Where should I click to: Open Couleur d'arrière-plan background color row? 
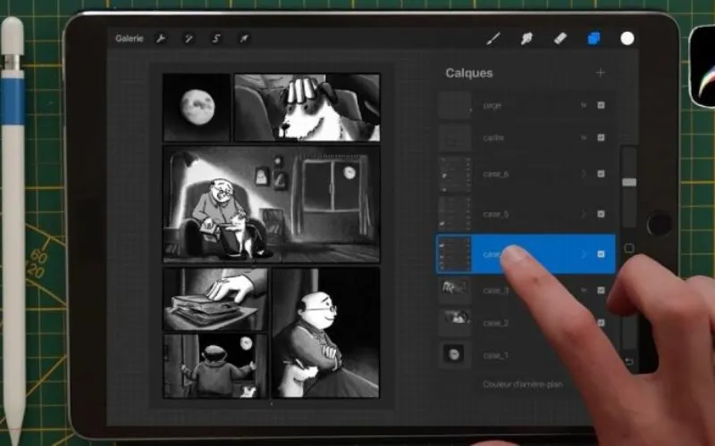(x=523, y=384)
